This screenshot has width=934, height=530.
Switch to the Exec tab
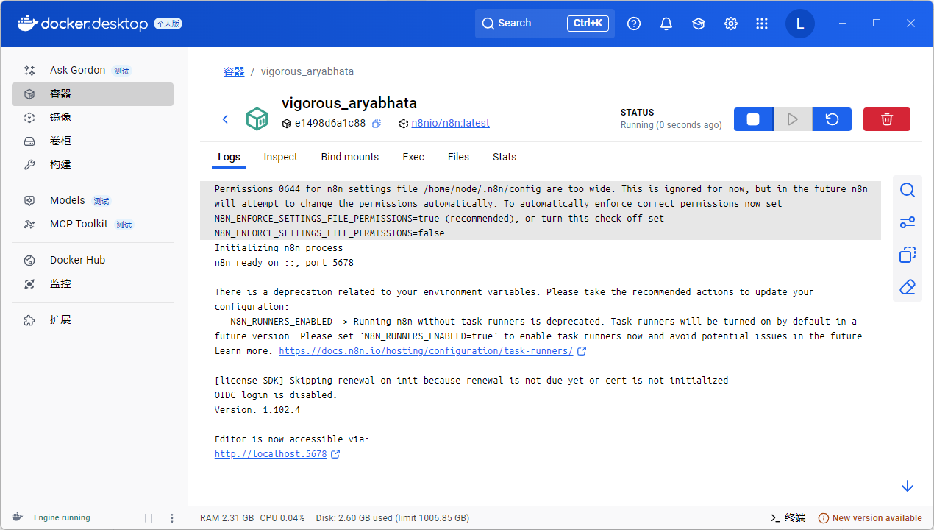[x=413, y=157]
